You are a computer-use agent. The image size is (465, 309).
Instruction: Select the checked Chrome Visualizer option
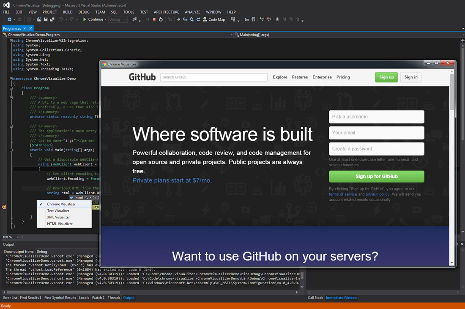click(x=64, y=204)
